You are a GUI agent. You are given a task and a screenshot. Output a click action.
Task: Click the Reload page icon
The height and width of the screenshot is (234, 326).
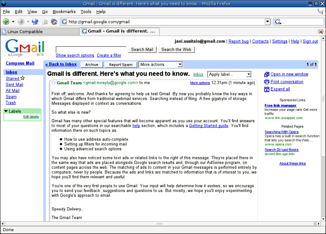(35, 22)
